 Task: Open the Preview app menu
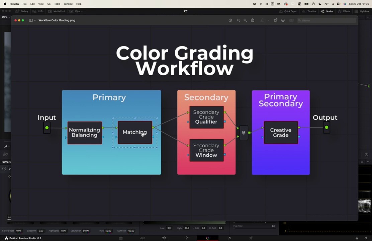coord(14,4)
